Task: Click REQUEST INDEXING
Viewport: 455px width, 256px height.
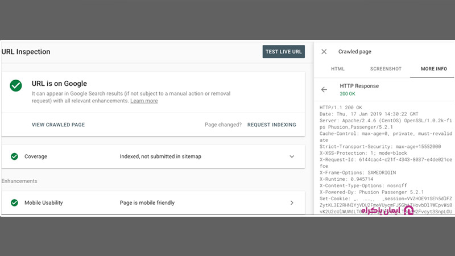Action: coord(272,125)
